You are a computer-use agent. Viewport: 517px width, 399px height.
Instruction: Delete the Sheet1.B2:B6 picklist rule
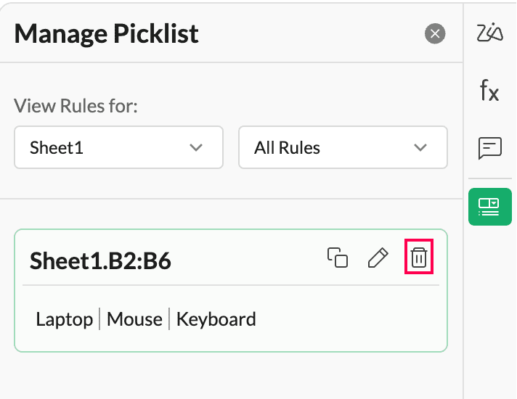pos(418,258)
